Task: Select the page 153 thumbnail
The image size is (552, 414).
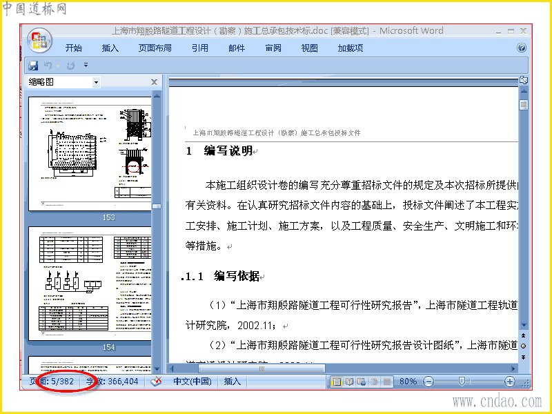Action: pyautogui.click(x=90, y=154)
